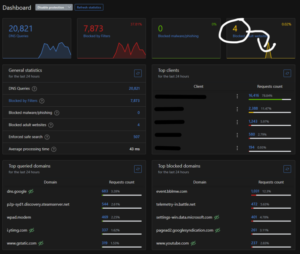Click the 43 ms average processing value

coord(135,149)
